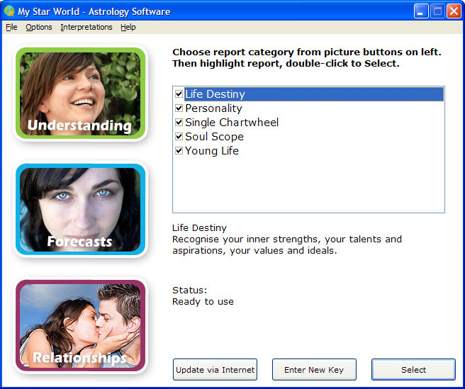The width and height of the screenshot is (465, 389).
Task: Open the Help menu
Action: point(128,27)
